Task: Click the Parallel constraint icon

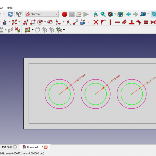Action: (125, 22)
